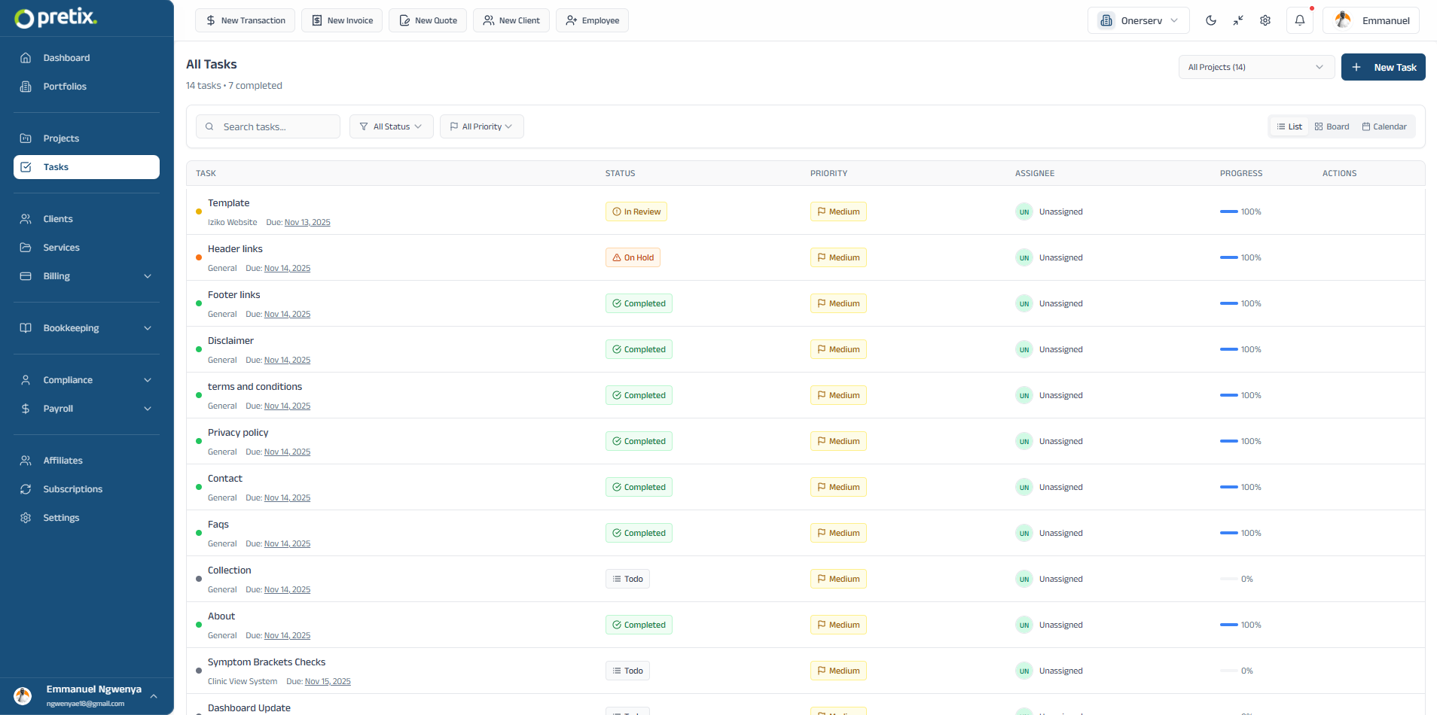Open the settings gear in top bar
1437x715 pixels.
(x=1265, y=20)
